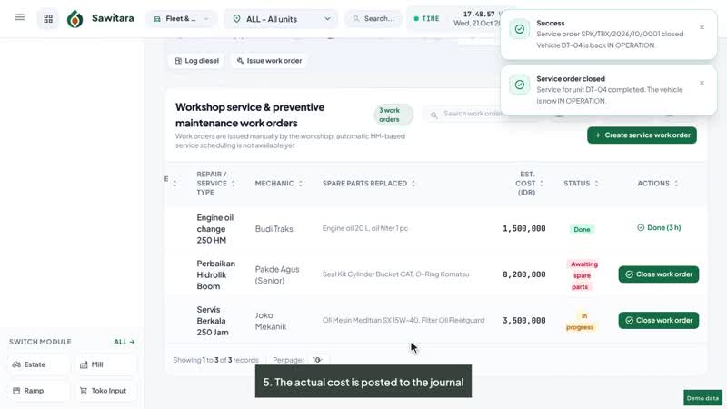Focus the top Search field
This screenshot has height=409, width=727.
coord(373,18)
